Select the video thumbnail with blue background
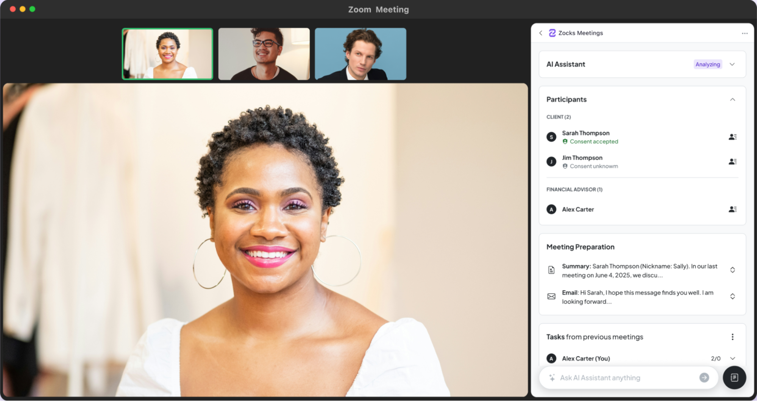 click(x=361, y=54)
